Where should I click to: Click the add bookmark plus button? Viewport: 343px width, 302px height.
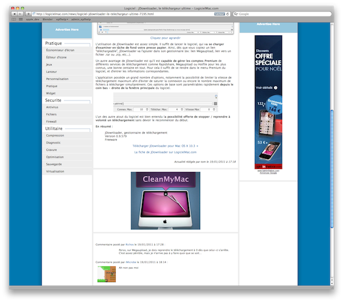coord(28,14)
